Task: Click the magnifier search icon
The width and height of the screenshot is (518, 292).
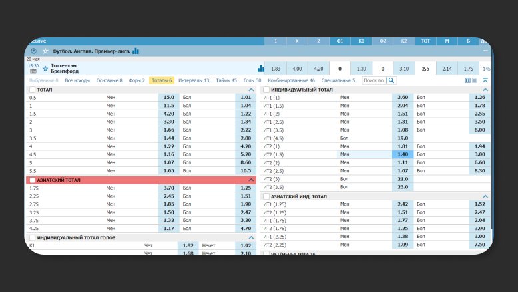Action: click(x=391, y=80)
